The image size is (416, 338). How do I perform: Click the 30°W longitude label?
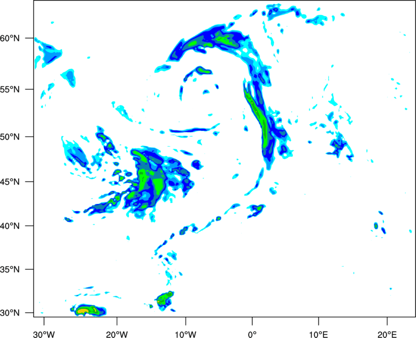(44, 334)
